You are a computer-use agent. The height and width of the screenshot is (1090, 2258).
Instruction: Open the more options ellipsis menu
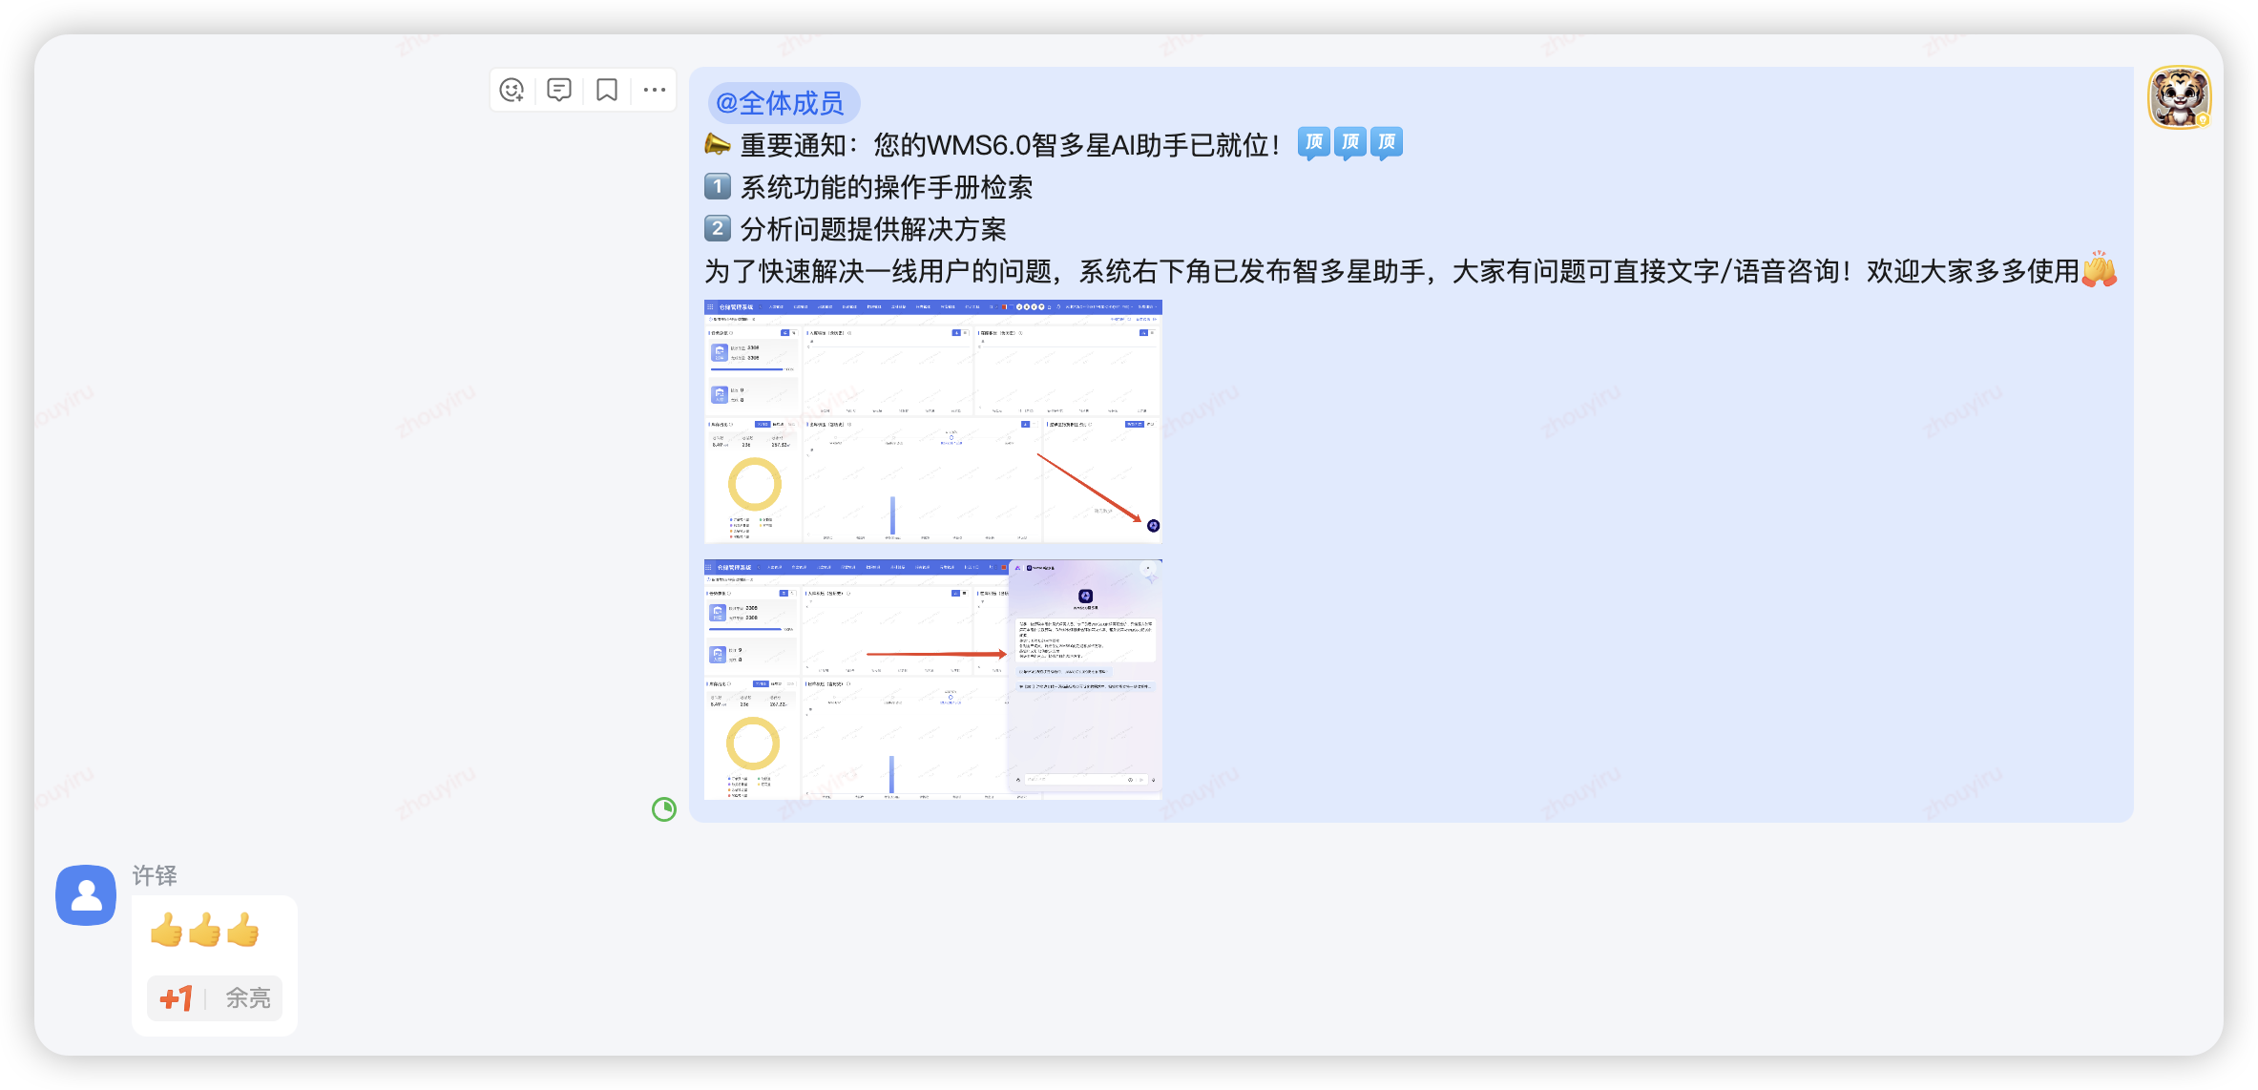[655, 90]
